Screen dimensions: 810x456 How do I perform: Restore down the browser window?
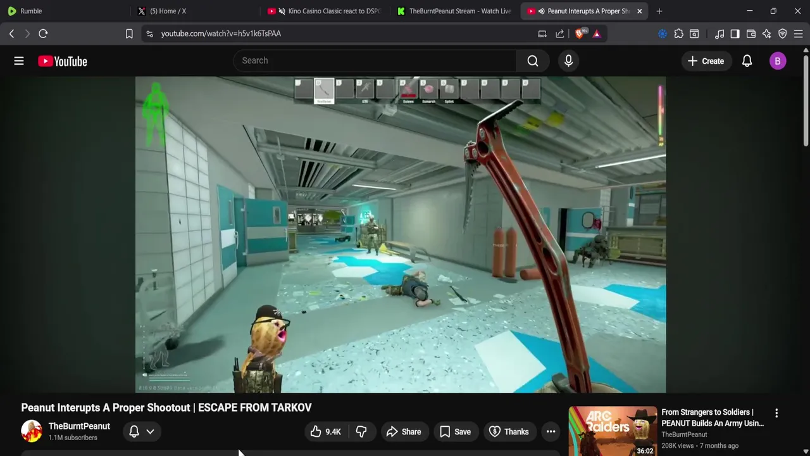point(773,11)
